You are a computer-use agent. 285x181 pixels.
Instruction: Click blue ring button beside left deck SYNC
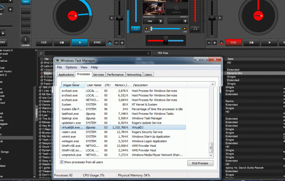tap(110, 43)
